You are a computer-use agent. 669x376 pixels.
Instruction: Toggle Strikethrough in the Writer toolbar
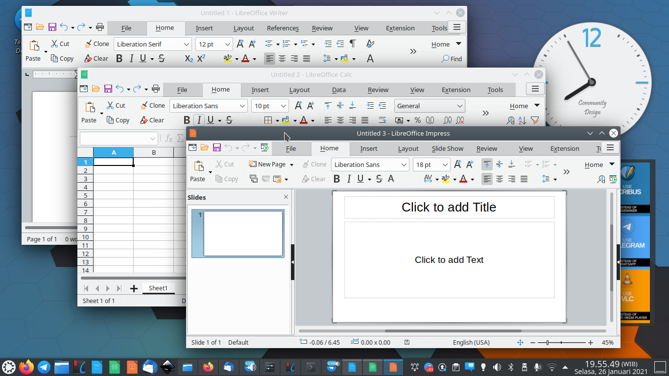162,59
